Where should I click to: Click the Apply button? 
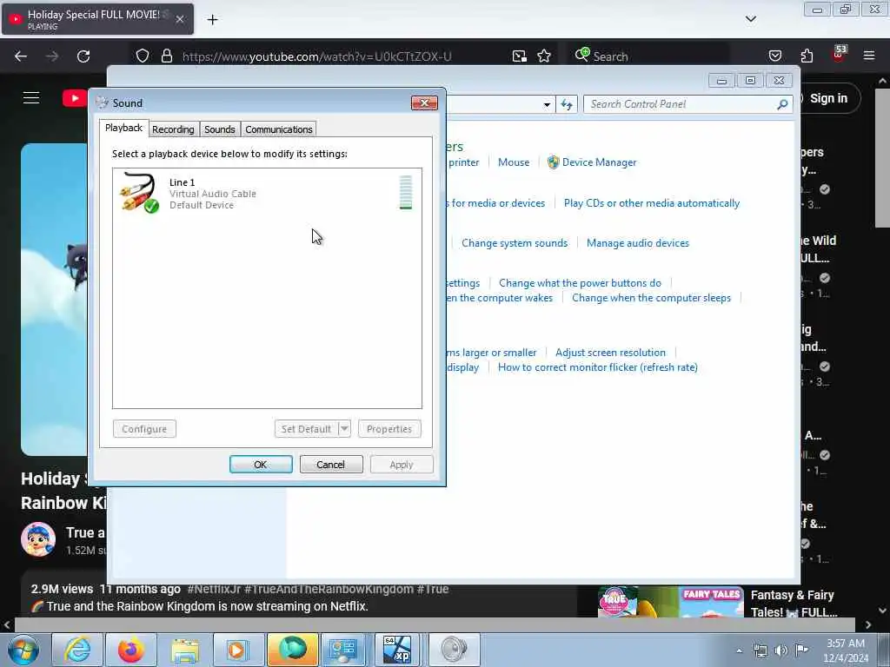click(402, 465)
